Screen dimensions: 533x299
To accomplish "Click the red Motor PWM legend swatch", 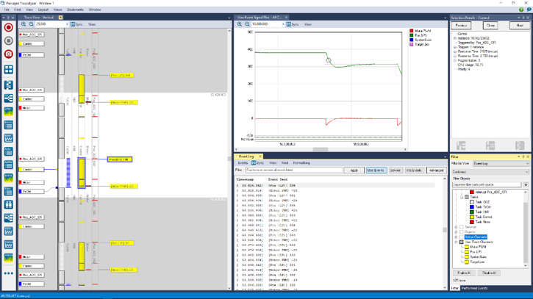I will 412,31.
